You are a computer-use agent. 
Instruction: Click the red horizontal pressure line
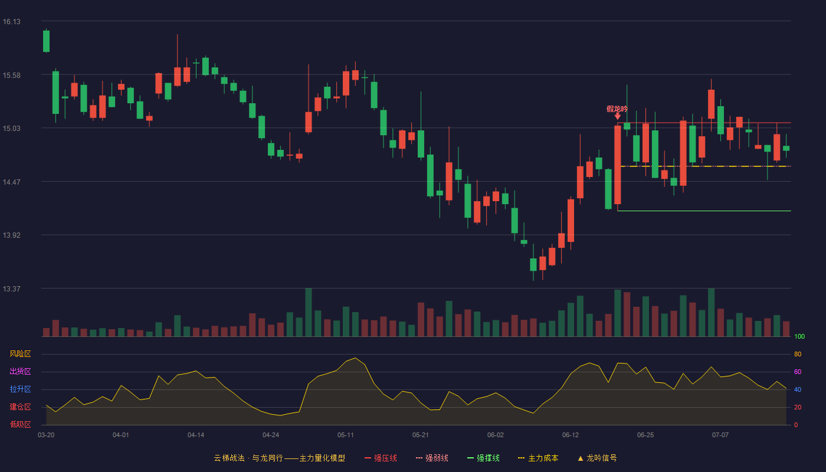pos(704,123)
